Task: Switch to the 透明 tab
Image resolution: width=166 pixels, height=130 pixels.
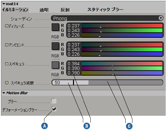Action: coord(44,10)
